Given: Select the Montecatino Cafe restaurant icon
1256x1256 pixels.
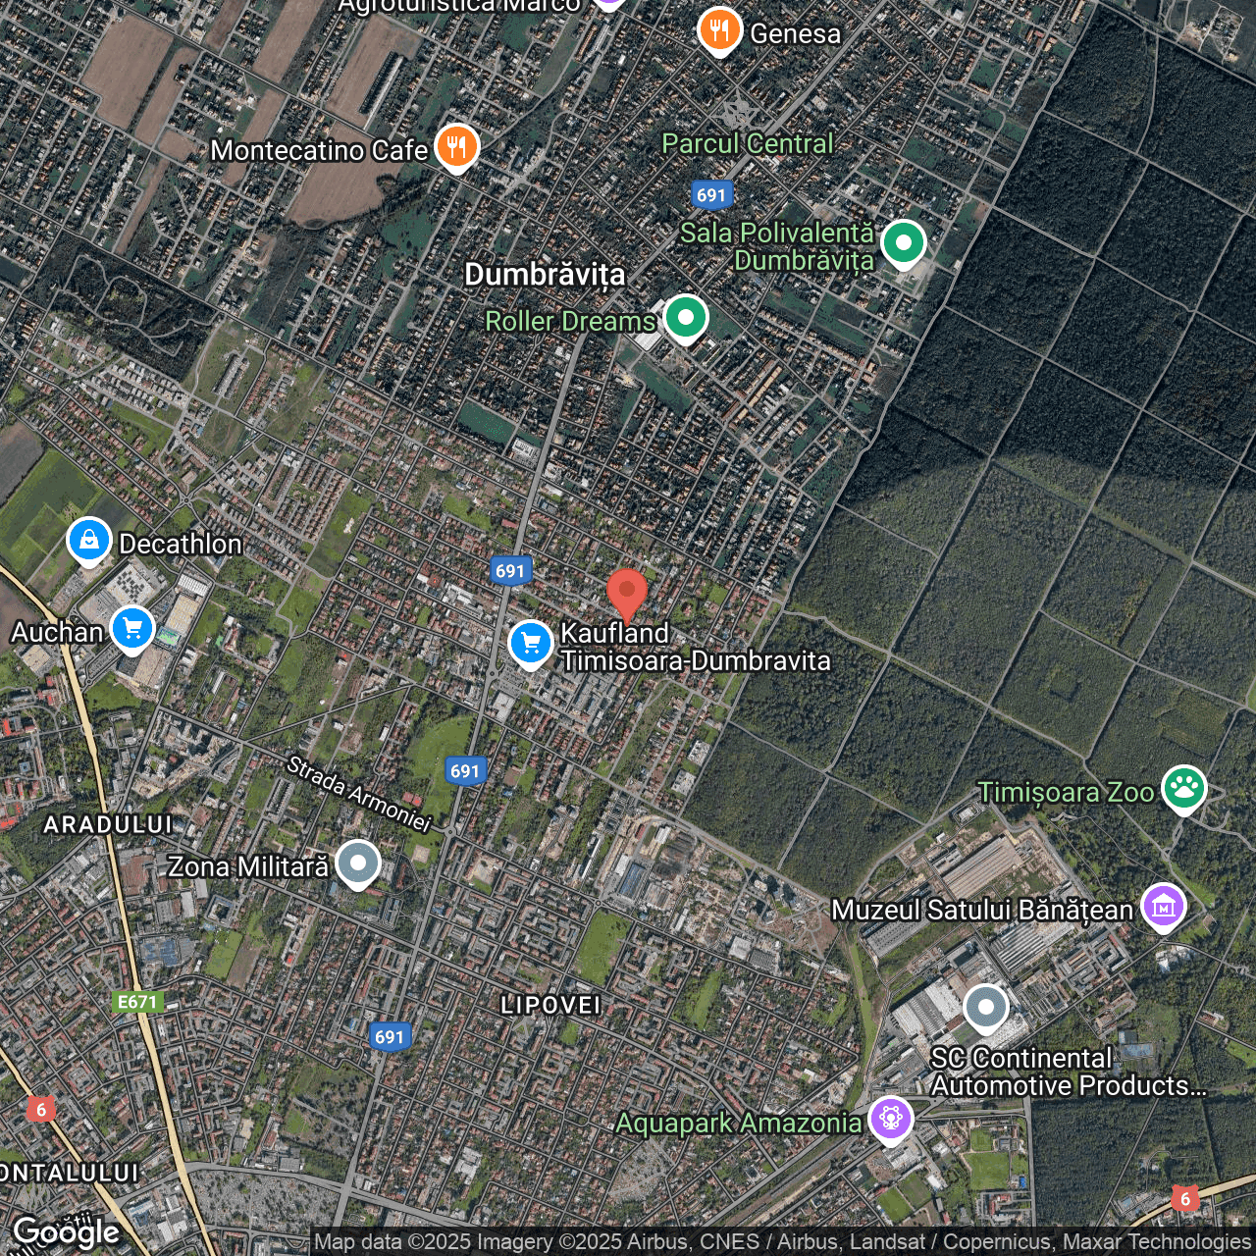Looking at the screenshot, I should point(456,147).
